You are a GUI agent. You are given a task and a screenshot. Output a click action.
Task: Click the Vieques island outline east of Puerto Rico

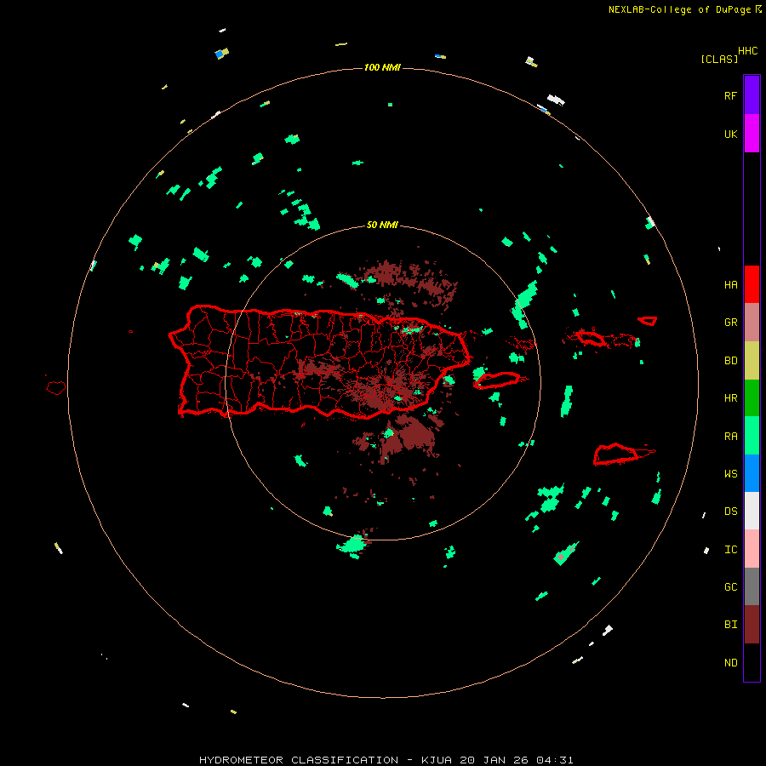496,380
